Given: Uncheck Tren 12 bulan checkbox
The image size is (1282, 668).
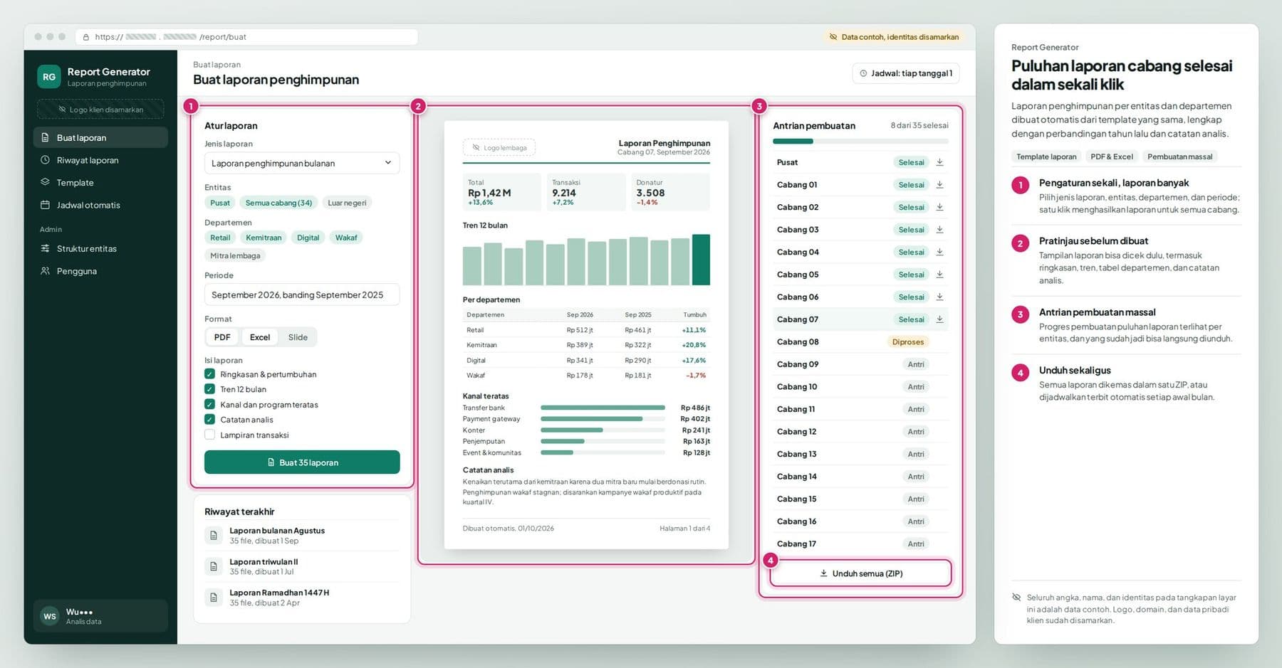Looking at the screenshot, I should (209, 389).
